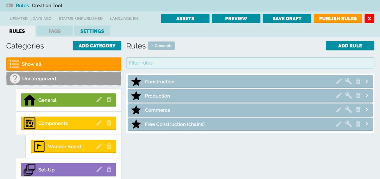Edit the Commerce rule with pencil icon
380x179 pixels.
pyautogui.click(x=339, y=110)
